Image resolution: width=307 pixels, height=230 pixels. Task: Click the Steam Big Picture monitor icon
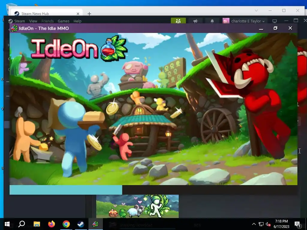click(275, 21)
